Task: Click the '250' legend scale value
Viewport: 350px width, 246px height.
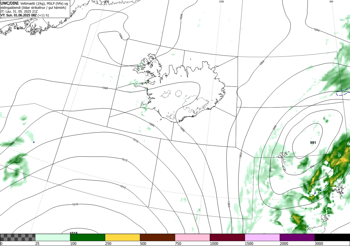Action: [108, 244]
